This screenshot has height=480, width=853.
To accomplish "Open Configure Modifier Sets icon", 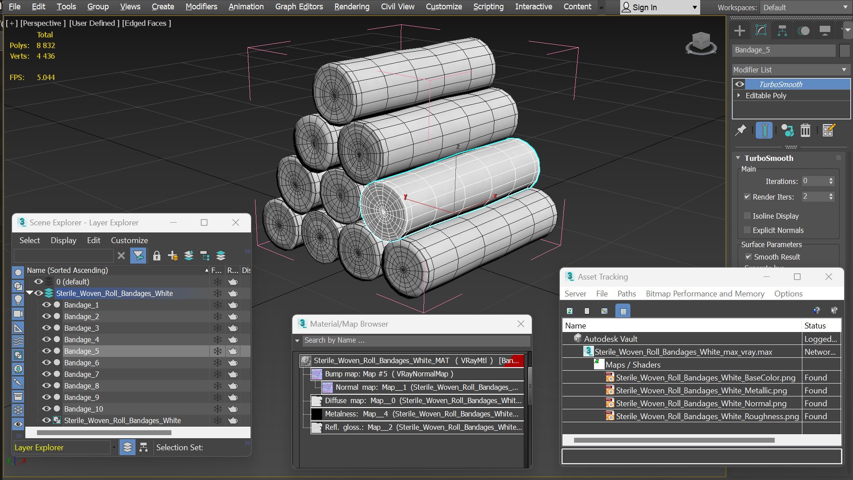I will pyautogui.click(x=829, y=130).
